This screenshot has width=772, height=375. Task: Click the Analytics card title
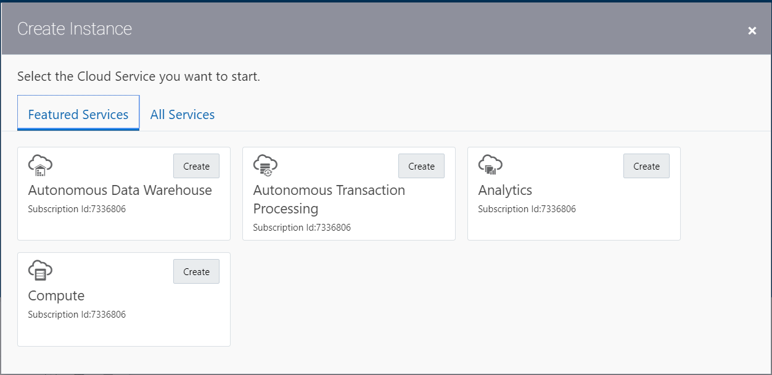pyautogui.click(x=504, y=190)
